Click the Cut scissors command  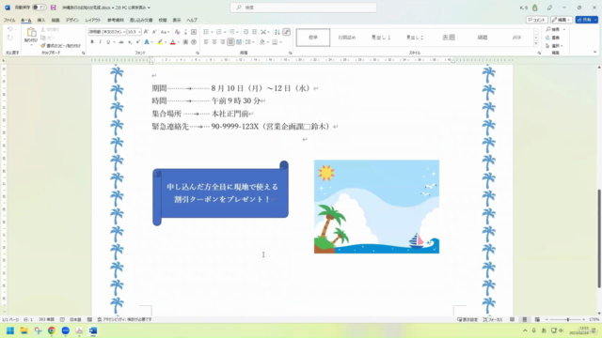(x=50, y=29)
